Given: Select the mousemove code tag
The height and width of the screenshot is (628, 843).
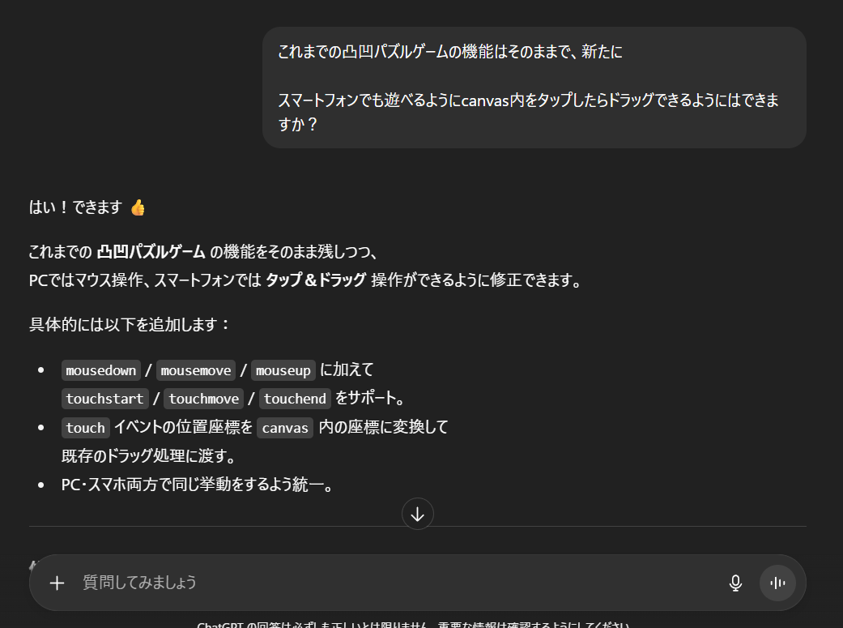Looking at the screenshot, I should (196, 370).
